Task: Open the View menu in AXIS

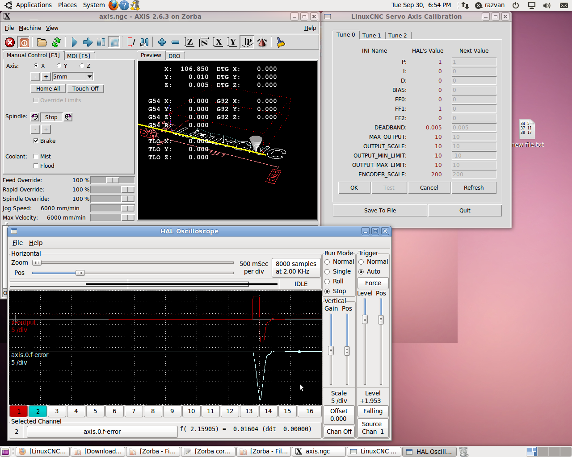Action: click(x=52, y=28)
